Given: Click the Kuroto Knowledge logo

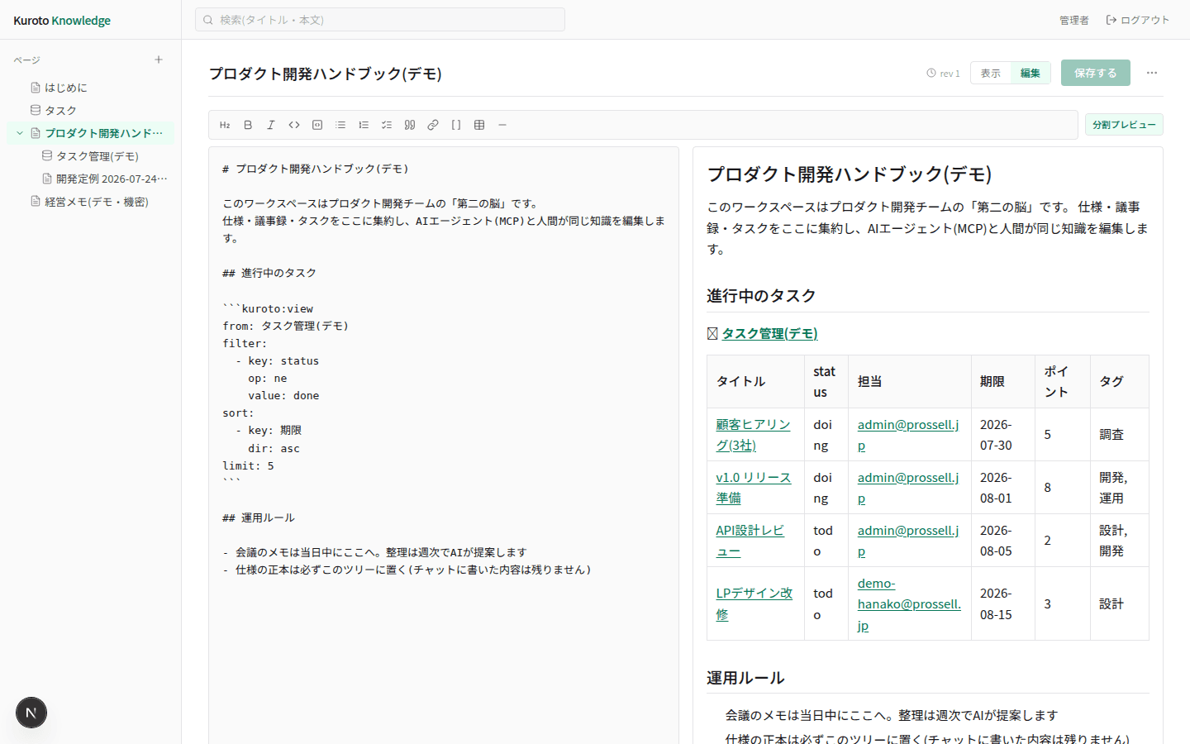Looking at the screenshot, I should 62,20.
